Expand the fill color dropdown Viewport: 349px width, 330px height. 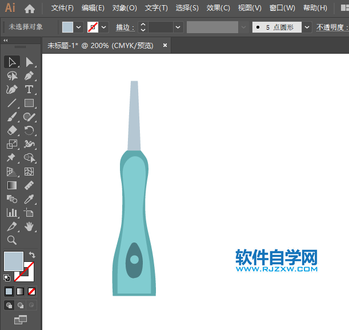79,27
